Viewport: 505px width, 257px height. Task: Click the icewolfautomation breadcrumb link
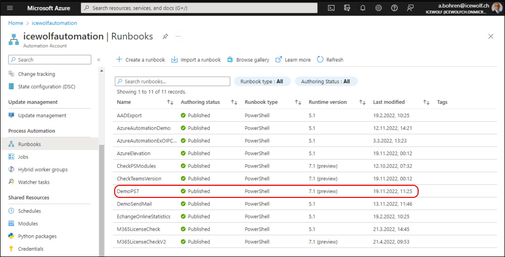pyautogui.click(x=55, y=23)
